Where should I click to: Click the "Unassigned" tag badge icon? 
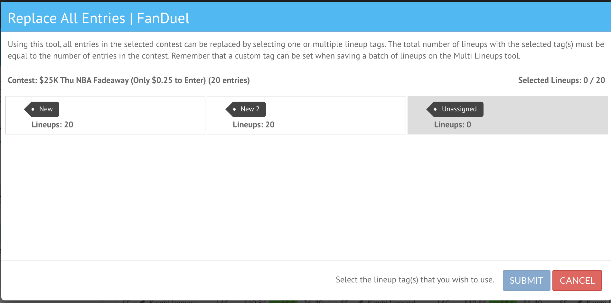[455, 109]
